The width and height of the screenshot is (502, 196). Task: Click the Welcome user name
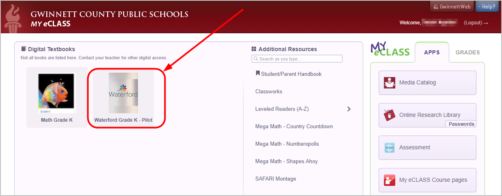(440, 22)
